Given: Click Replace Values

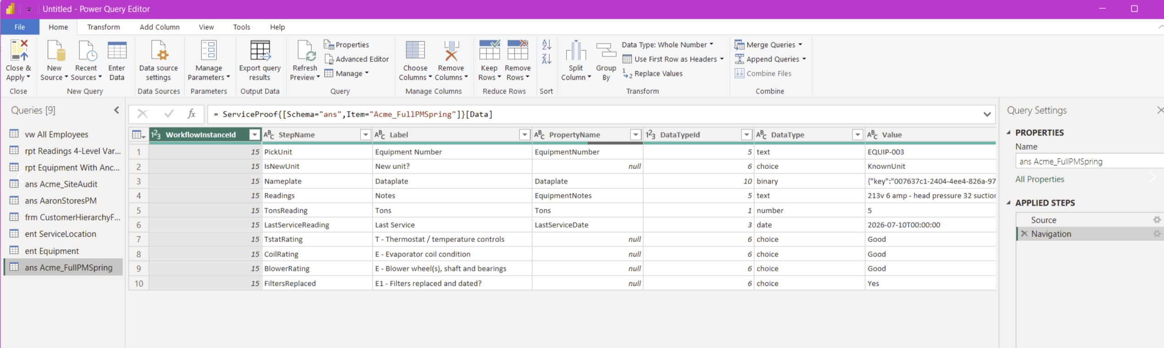Looking at the screenshot, I should pyautogui.click(x=652, y=73).
